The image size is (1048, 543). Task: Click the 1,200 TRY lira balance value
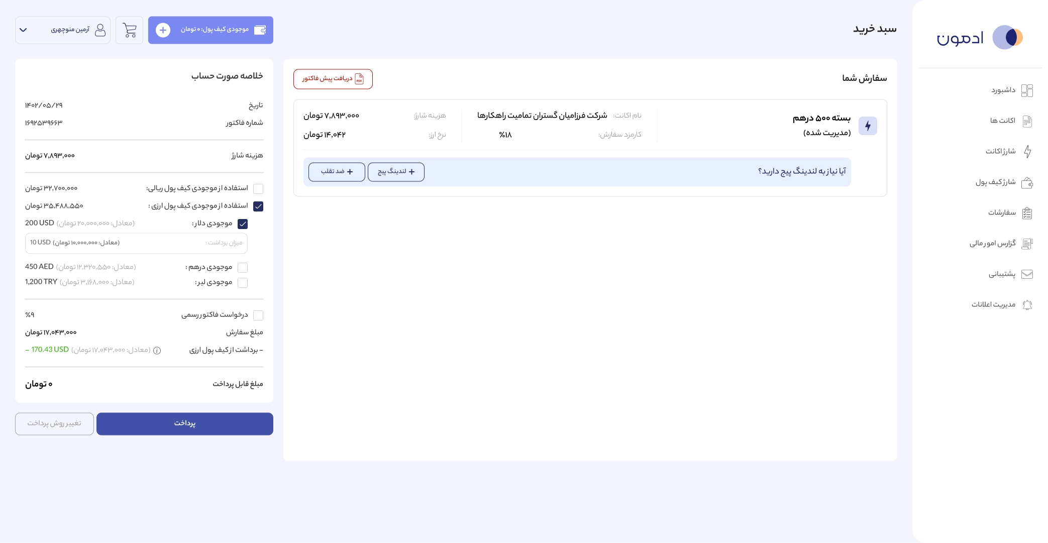[41, 282]
